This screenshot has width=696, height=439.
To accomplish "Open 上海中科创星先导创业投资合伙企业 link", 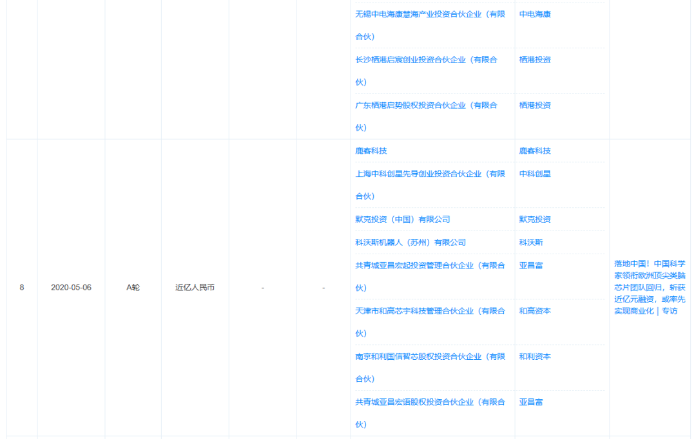I will pyautogui.click(x=430, y=185).
